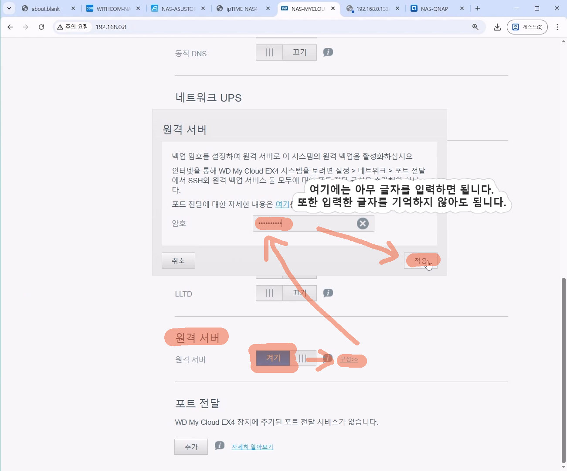Toggle the 동적 DNS switch
Viewport: 567px width, 471px height.
coord(286,52)
